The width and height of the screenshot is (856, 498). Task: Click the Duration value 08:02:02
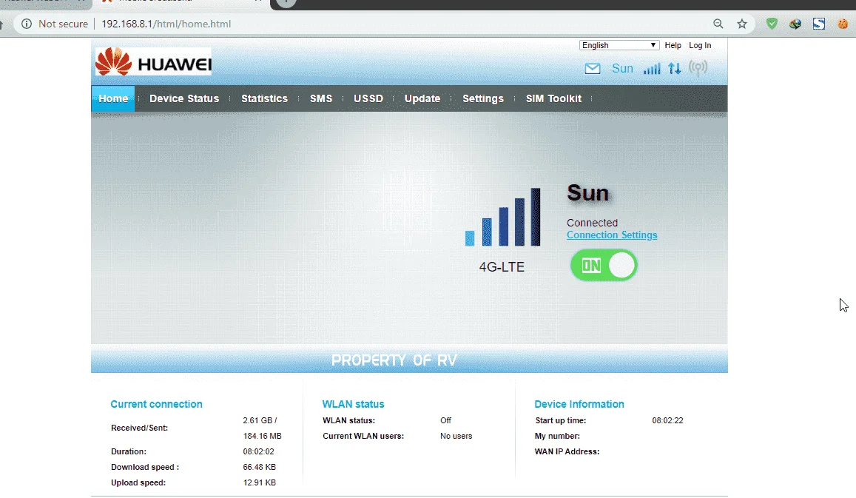coord(259,451)
